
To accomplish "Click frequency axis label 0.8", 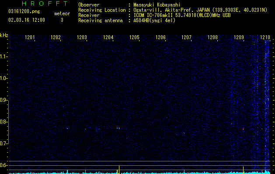I will click(x=4, y=122).
